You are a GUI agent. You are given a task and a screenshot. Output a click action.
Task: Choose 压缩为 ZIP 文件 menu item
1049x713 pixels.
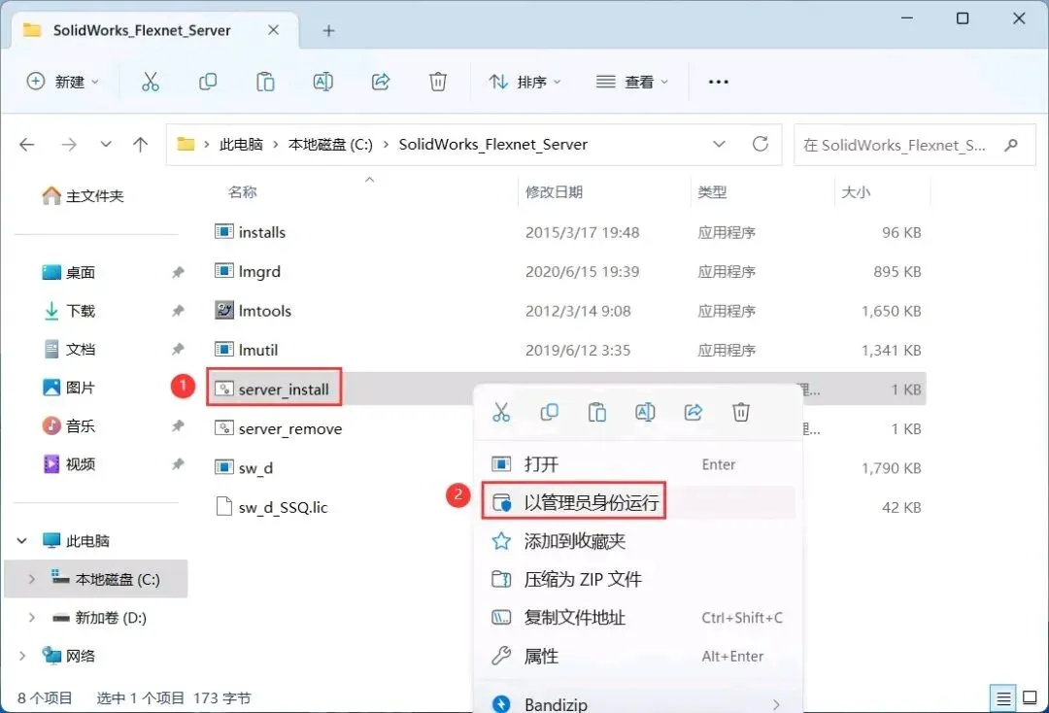pyautogui.click(x=637, y=579)
